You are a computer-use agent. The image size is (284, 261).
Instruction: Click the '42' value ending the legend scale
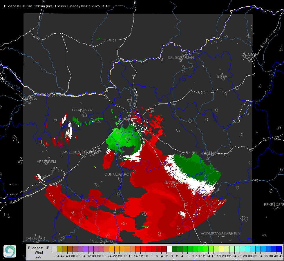coord(281,256)
